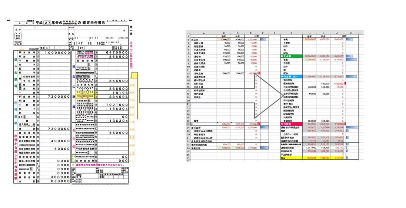Click the 氏名 name field
This screenshot has width=406, height=208.
pyautogui.click(x=99, y=34)
